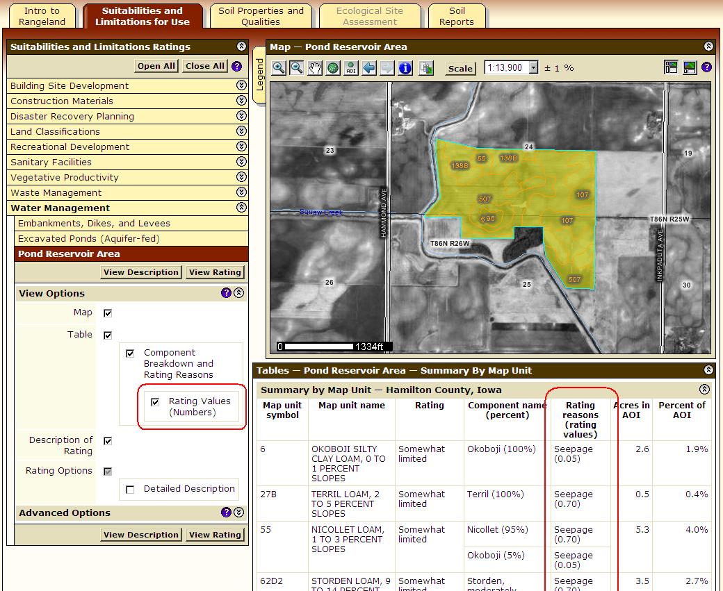Select Excavated Ponds (Aquifer-fed) item

[x=131, y=239]
